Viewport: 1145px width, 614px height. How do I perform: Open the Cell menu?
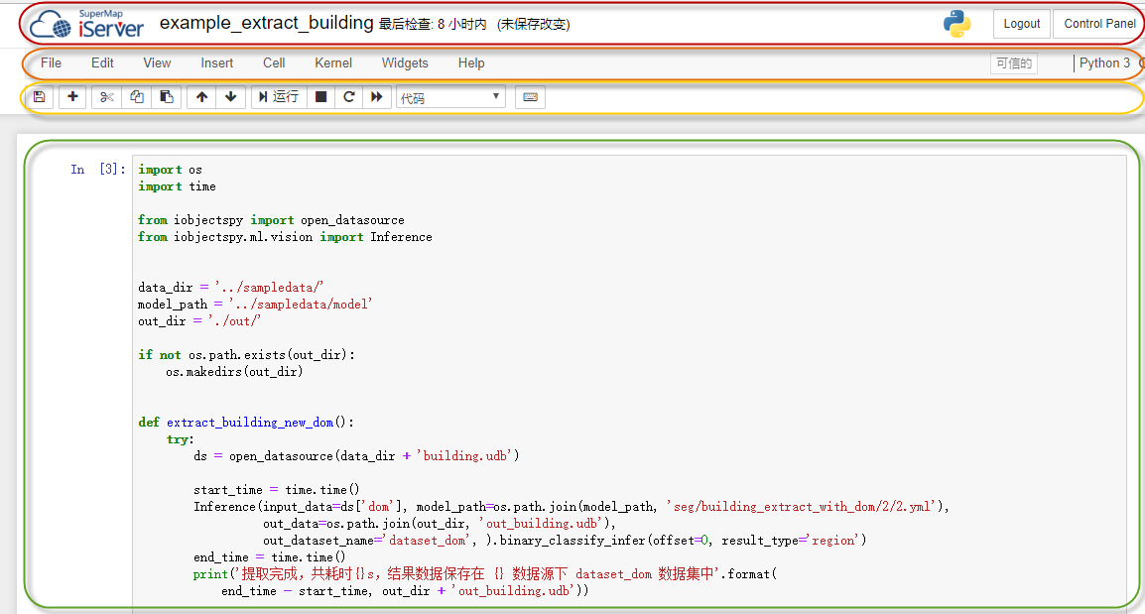click(274, 63)
